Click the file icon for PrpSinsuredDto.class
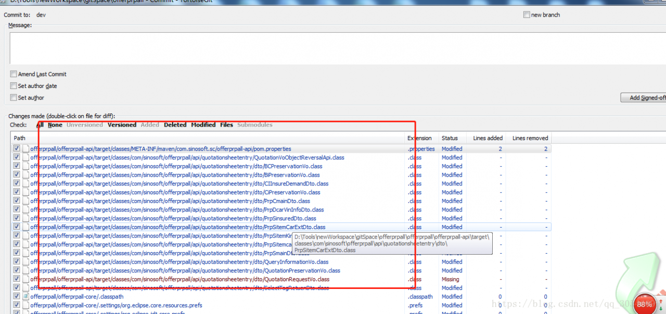This screenshot has width=666, height=314. point(25,218)
